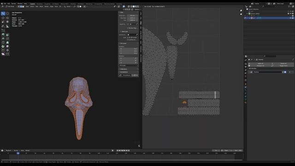
Task: Open the XYZ Euler rotation mode dropdown
Action: point(128,65)
